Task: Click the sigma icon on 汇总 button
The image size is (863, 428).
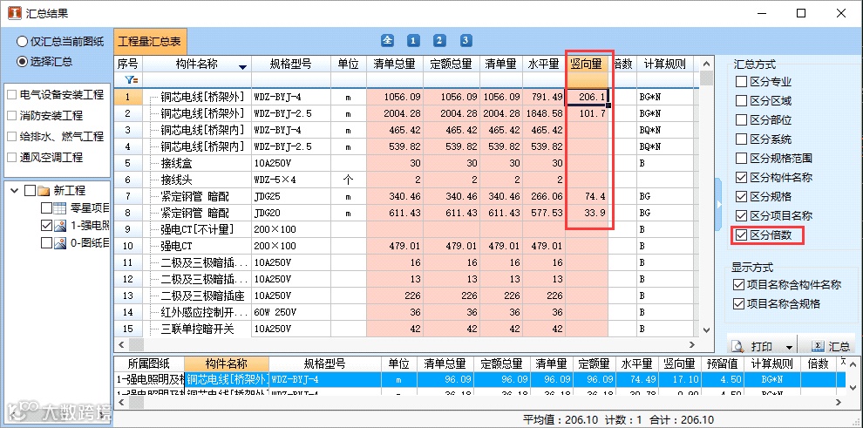Action: [x=819, y=346]
